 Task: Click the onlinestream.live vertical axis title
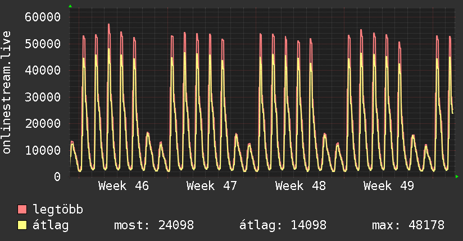pos(6,92)
